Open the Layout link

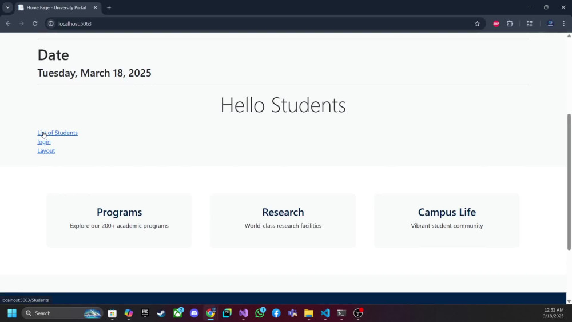[x=46, y=150]
